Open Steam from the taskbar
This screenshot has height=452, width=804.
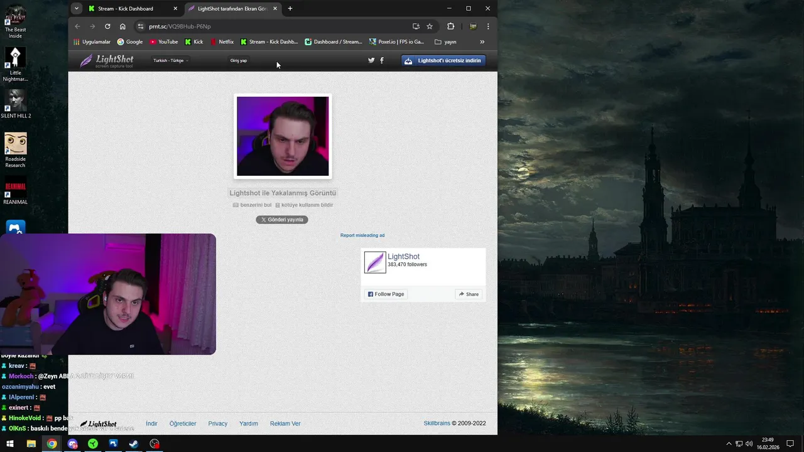pyautogui.click(x=134, y=444)
